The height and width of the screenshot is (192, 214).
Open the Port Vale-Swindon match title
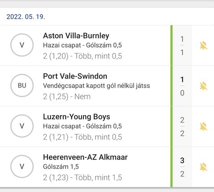click(75, 76)
